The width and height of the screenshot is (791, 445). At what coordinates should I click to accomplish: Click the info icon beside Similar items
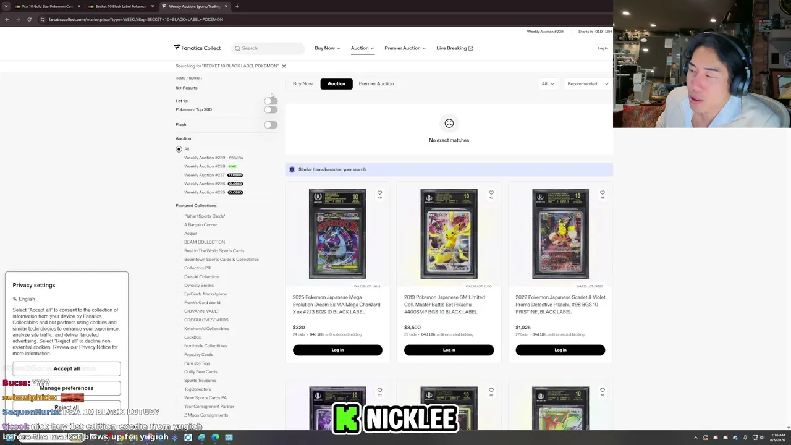292,169
